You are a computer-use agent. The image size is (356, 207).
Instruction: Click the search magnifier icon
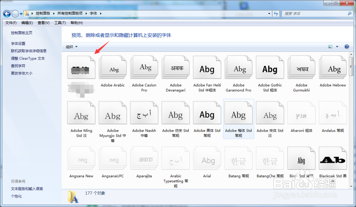coord(350,14)
